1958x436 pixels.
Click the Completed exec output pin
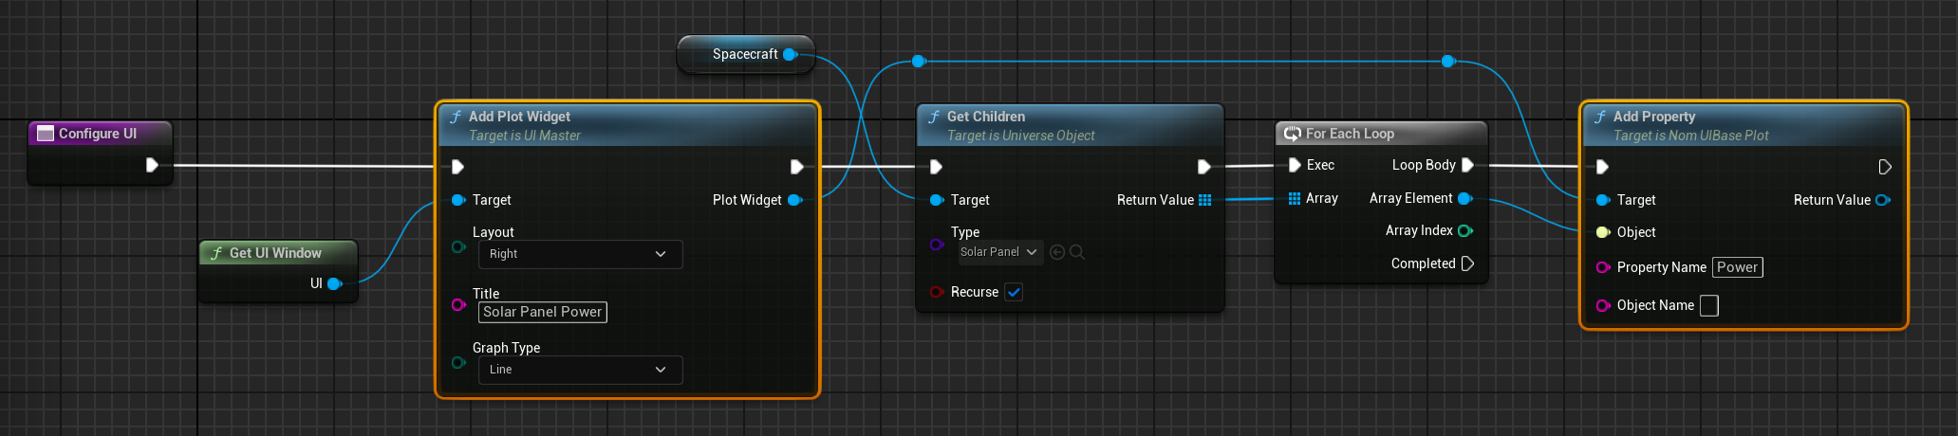[1467, 263]
